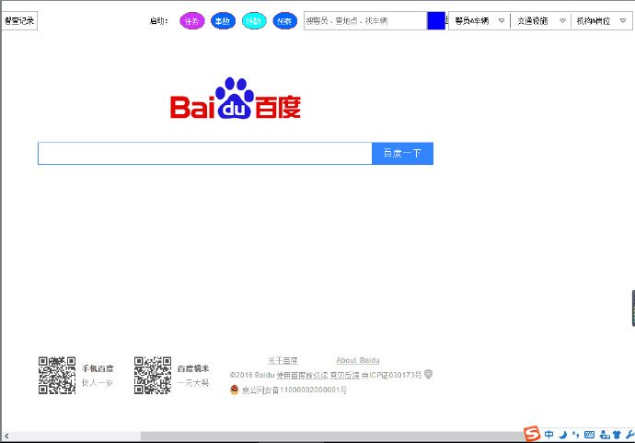Click the solid blue search button

pos(436,20)
